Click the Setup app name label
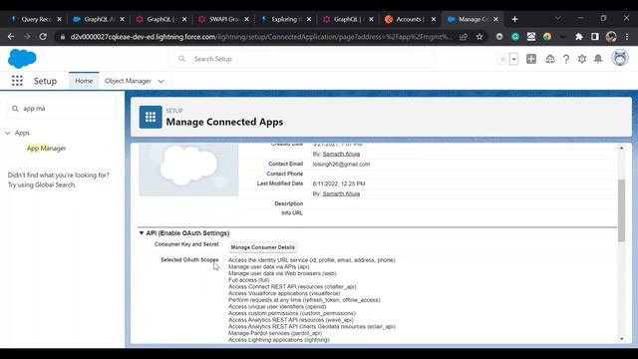638x359 pixels. [45, 81]
